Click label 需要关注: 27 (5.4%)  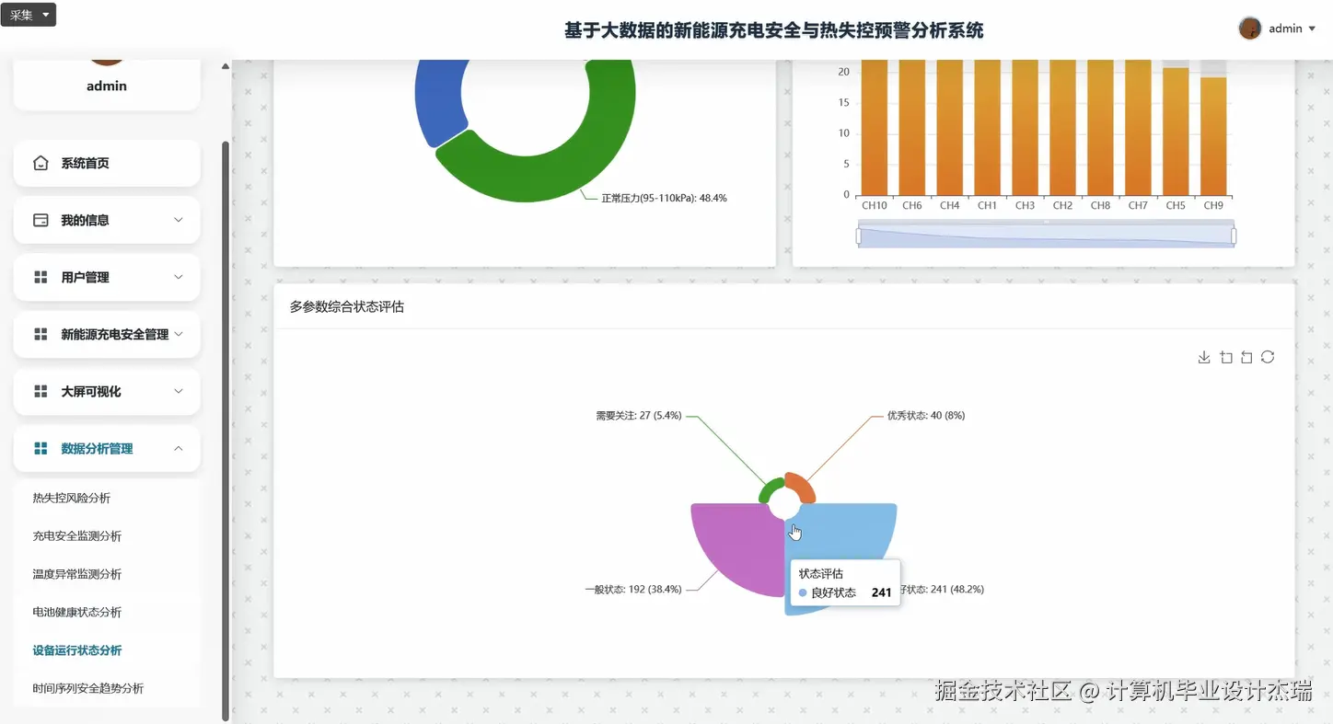click(x=639, y=416)
